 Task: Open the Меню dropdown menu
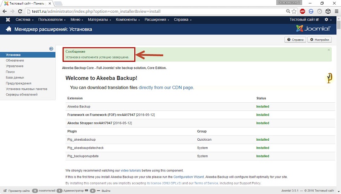point(77,20)
